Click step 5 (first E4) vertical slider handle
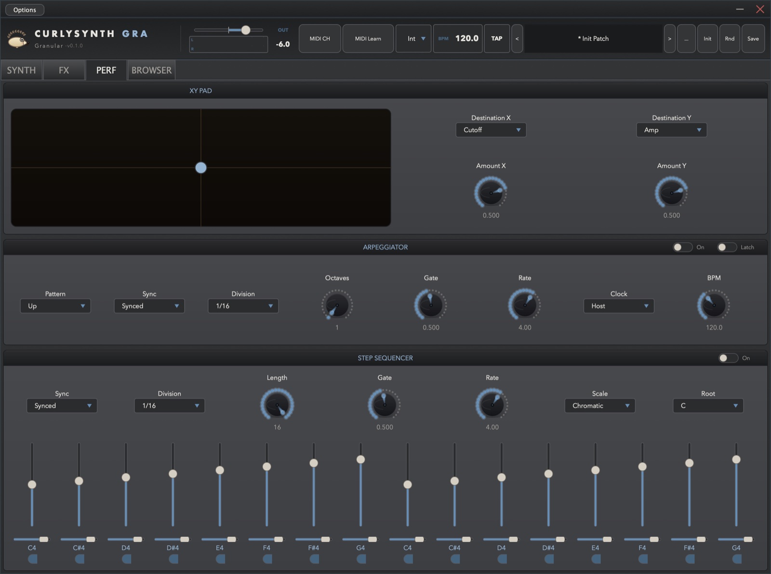 click(220, 470)
